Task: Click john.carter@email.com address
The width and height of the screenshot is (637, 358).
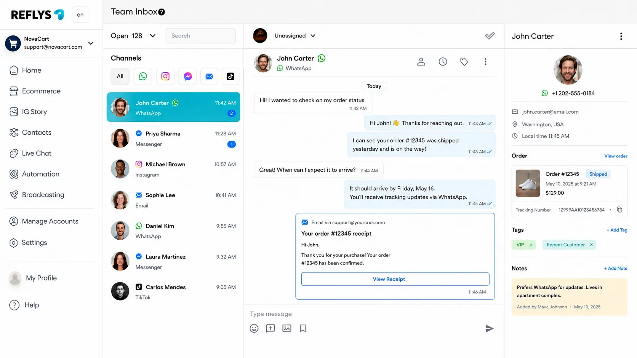Action: [x=550, y=112]
